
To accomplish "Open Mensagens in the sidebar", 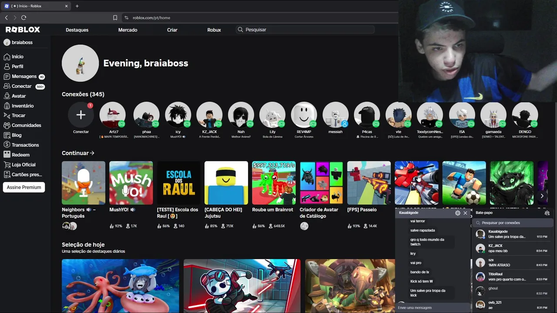I will click(24, 77).
